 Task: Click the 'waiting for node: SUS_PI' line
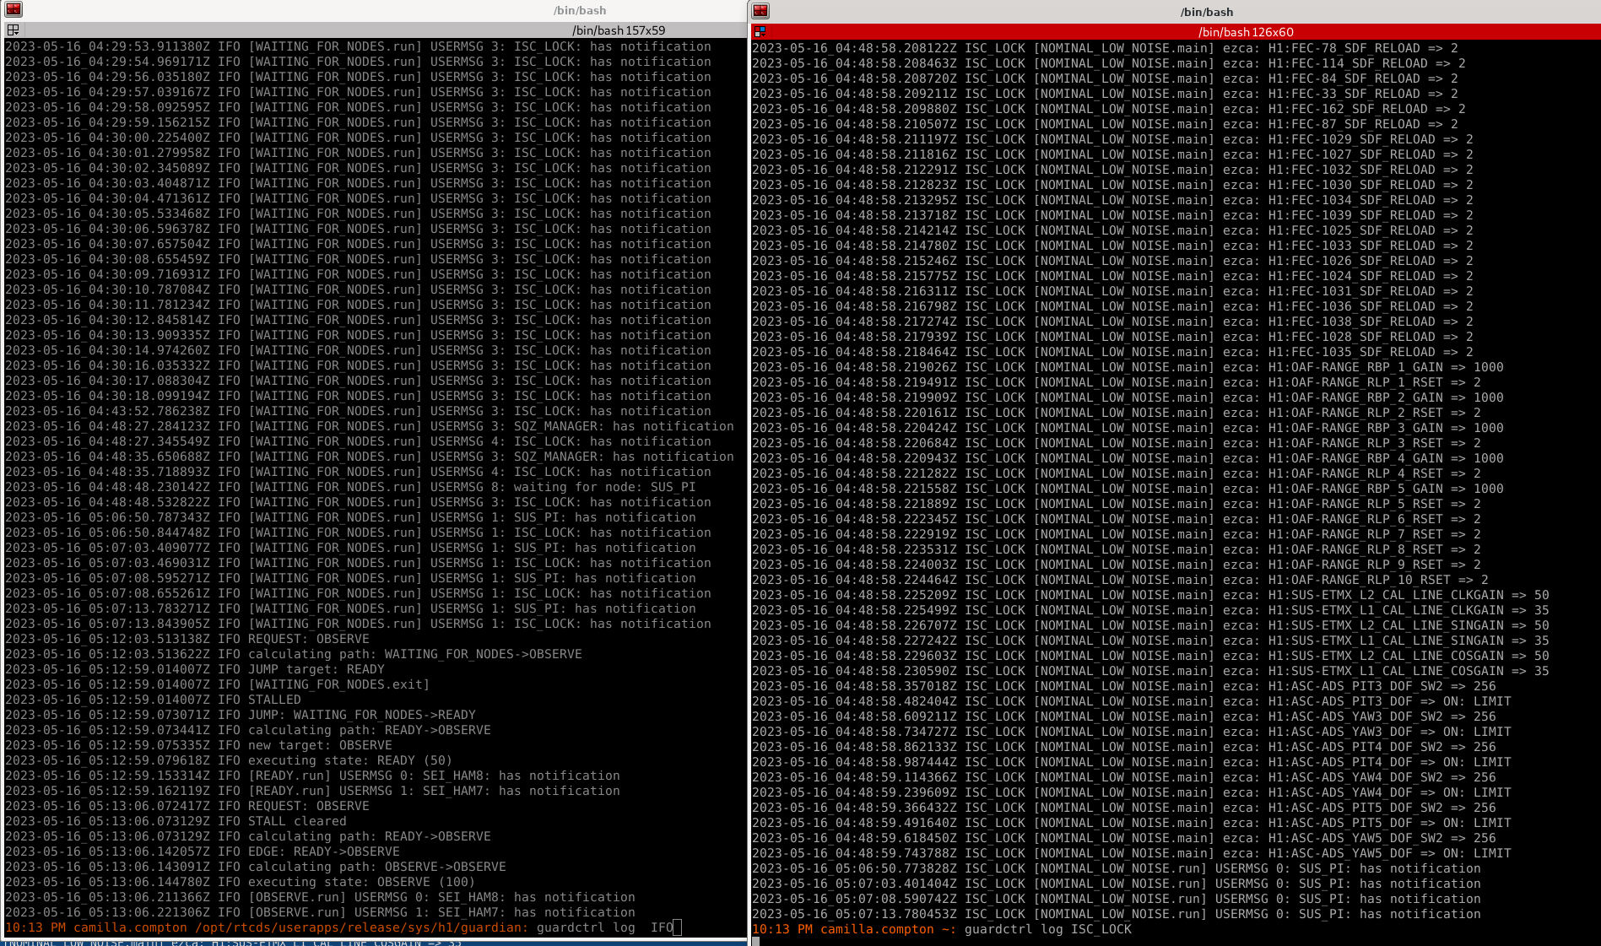(x=350, y=487)
